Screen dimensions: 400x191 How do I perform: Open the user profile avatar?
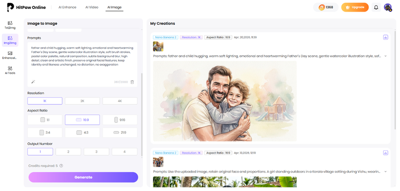pyautogui.click(x=388, y=7)
